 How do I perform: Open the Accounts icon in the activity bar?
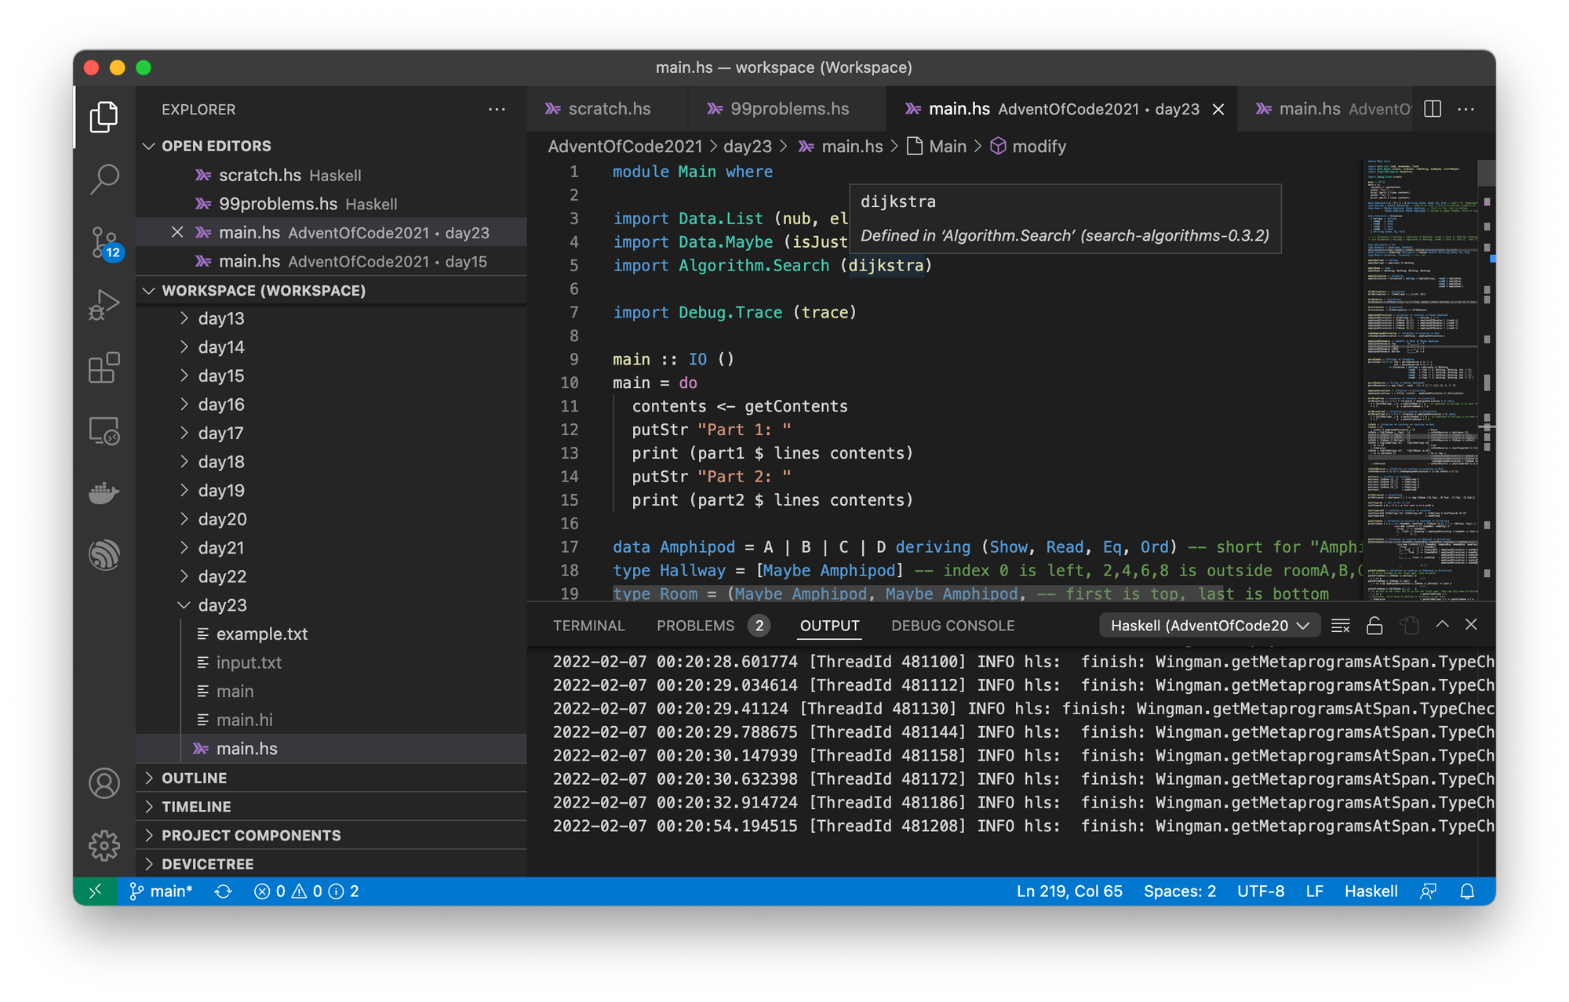tap(104, 782)
